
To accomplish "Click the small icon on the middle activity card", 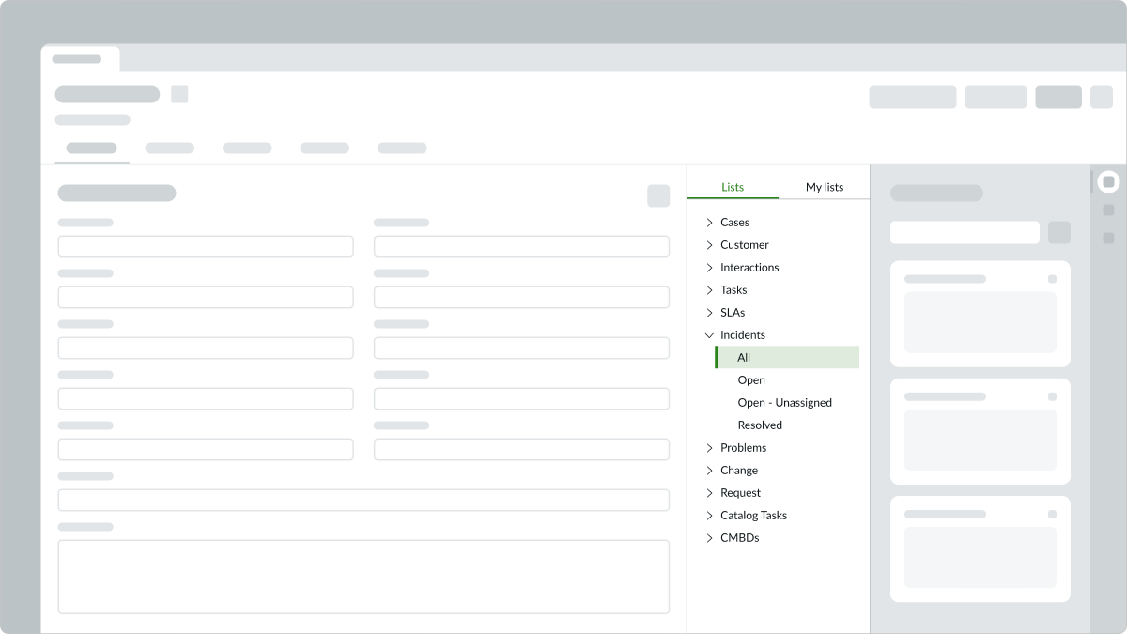I will coord(1054,396).
